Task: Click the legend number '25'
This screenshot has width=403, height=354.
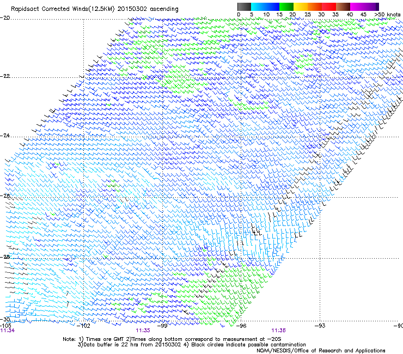Action: (308, 15)
